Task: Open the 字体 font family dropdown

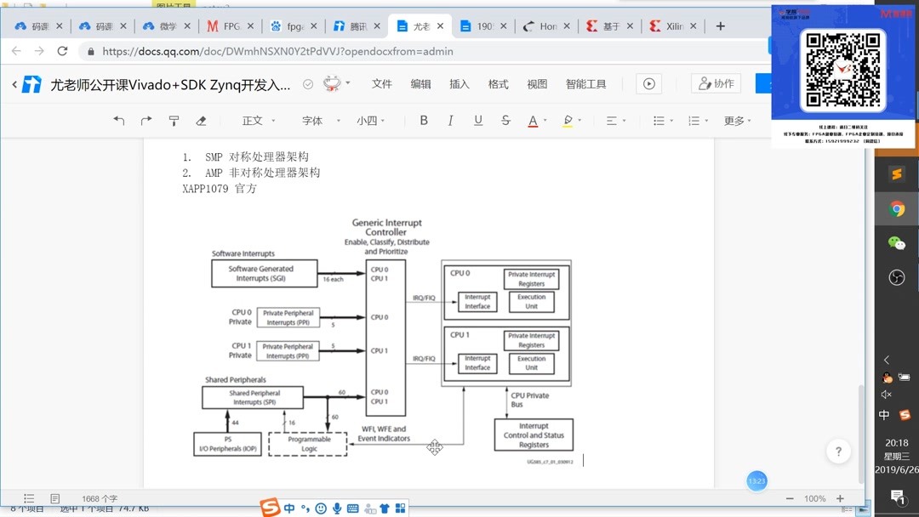Action: (x=313, y=120)
